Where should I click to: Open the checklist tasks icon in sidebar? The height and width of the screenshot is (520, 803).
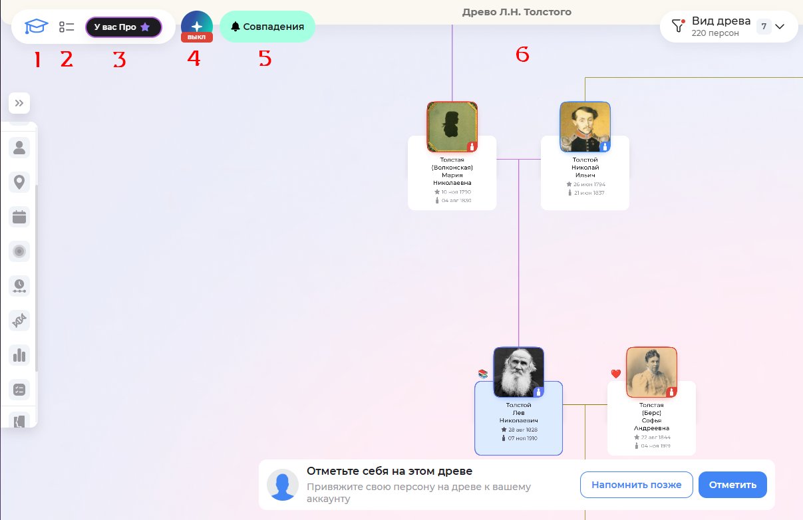[x=19, y=390]
